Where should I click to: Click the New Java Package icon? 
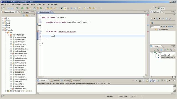click(x=38, y=8)
